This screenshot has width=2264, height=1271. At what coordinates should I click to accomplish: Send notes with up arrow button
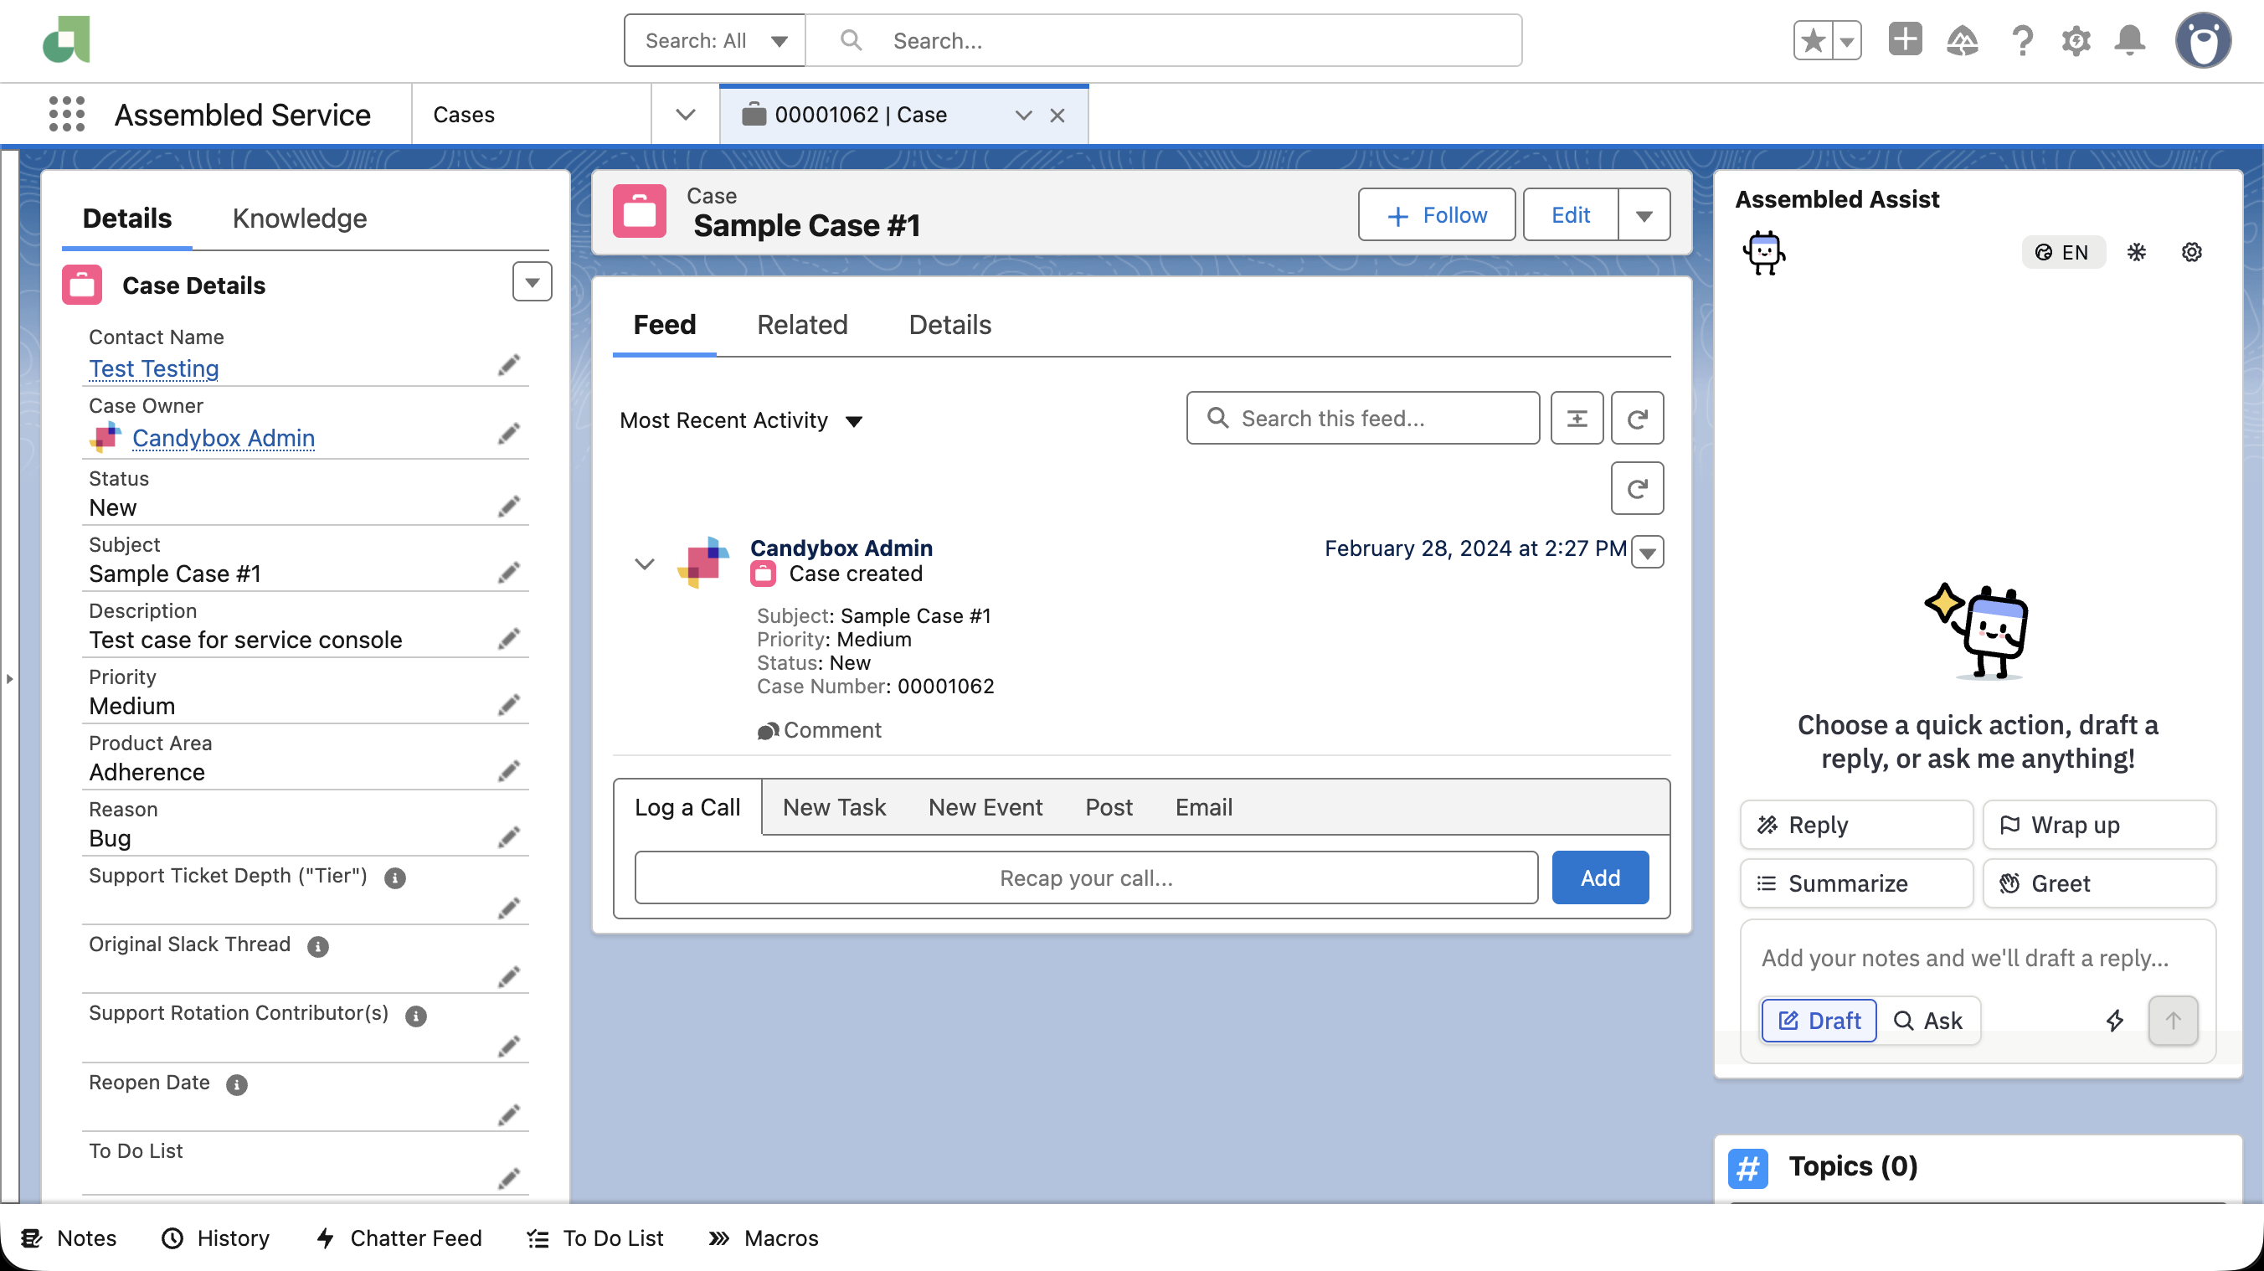(x=2173, y=1020)
